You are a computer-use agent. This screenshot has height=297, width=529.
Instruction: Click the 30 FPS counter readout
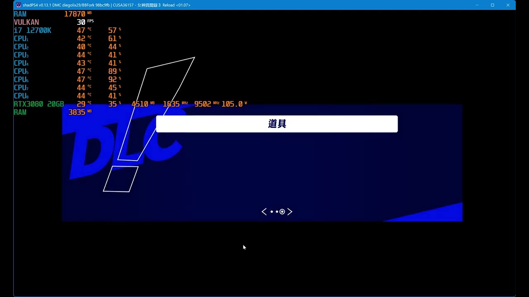pos(85,22)
